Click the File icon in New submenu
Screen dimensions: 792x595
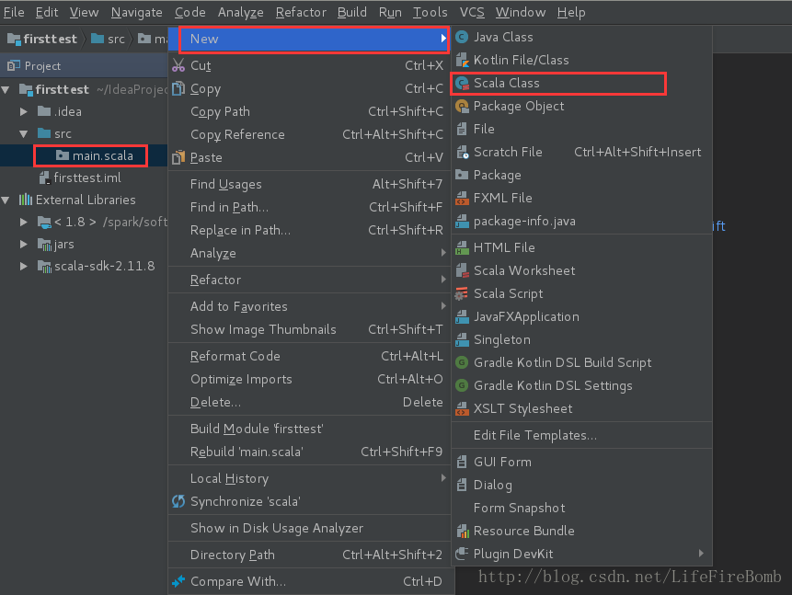(x=462, y=130)
